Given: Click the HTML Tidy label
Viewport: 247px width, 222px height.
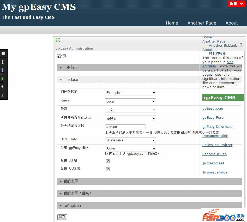Looking at the screenshot, I should click(x=69, y=139).
